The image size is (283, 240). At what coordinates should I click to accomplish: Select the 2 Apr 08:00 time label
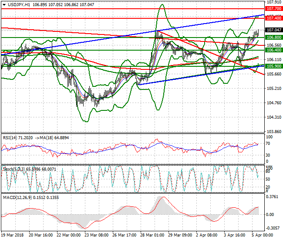pyautogui.click(x=207, y=235)
